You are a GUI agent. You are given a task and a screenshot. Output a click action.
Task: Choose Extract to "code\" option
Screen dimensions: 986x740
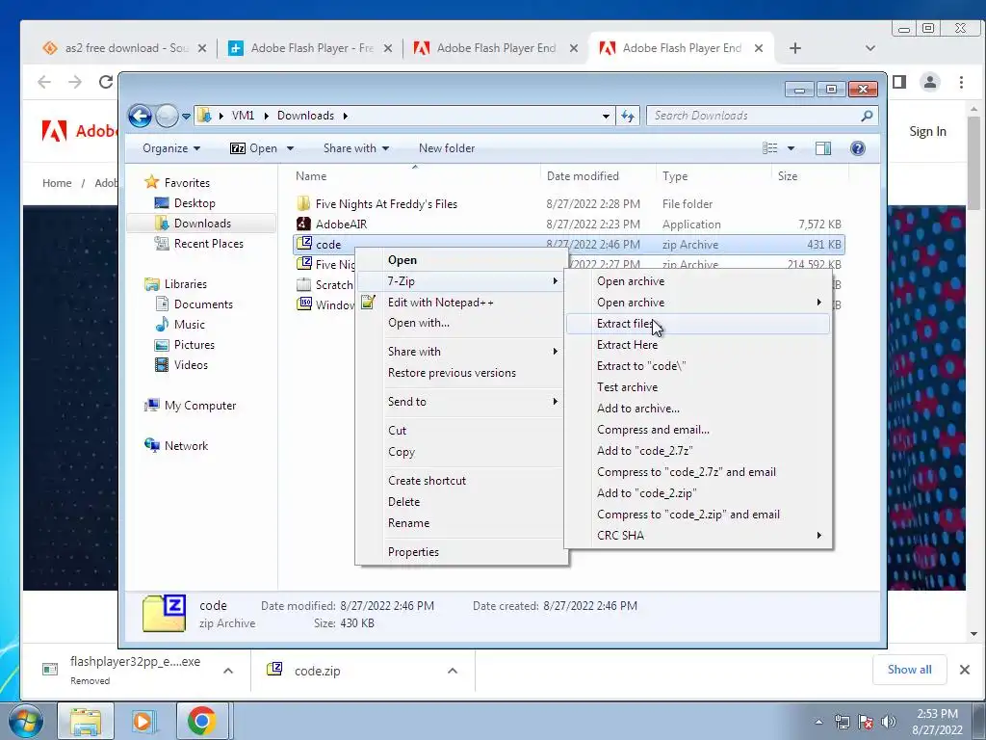pos(698,365)
